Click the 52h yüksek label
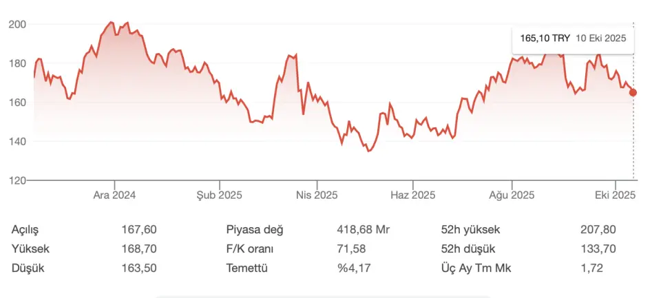The height and width of the screenshot is (298, 661). 470,230
